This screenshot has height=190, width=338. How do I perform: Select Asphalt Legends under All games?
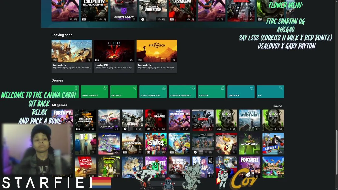coord(109,120)
